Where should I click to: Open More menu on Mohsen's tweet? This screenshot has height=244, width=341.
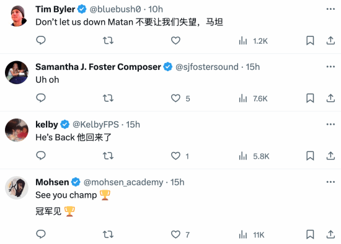click(330, 182)
